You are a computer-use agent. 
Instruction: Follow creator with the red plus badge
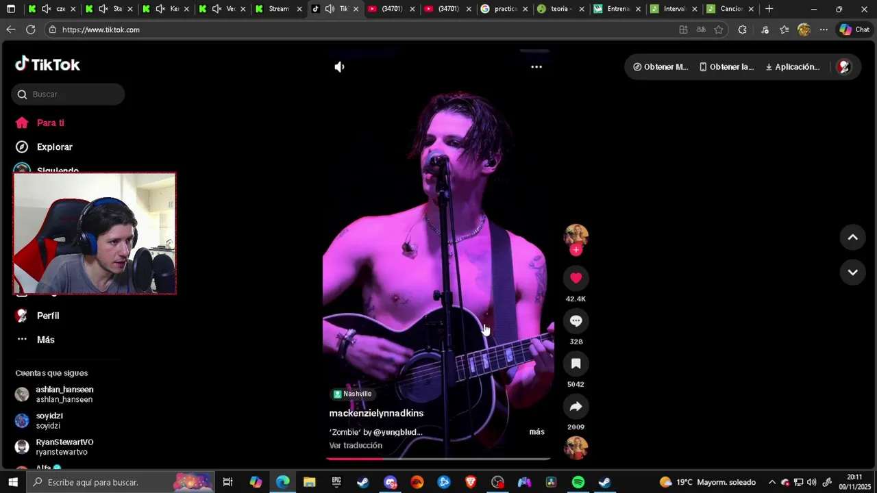point(576,250)
